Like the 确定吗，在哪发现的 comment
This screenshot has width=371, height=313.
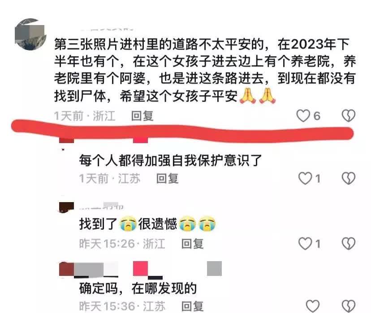(313, 306)
